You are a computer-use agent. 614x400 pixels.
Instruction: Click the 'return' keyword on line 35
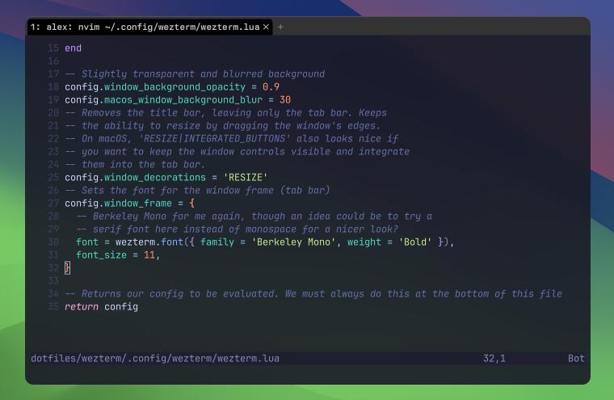pyautogui.click(x=82, y=307)
